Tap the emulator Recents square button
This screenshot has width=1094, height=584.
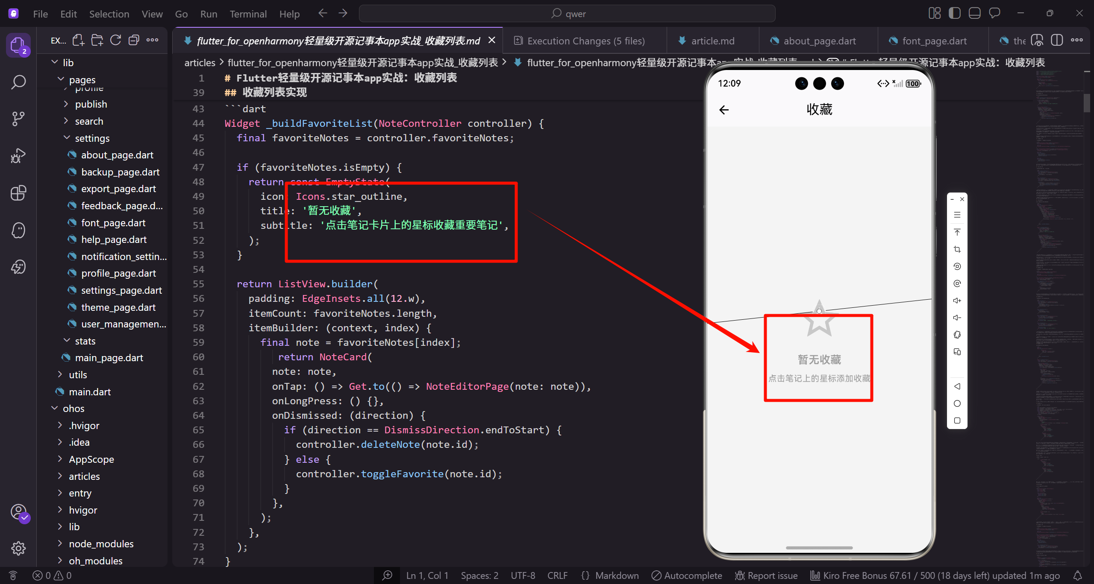[x=957, y=420]
